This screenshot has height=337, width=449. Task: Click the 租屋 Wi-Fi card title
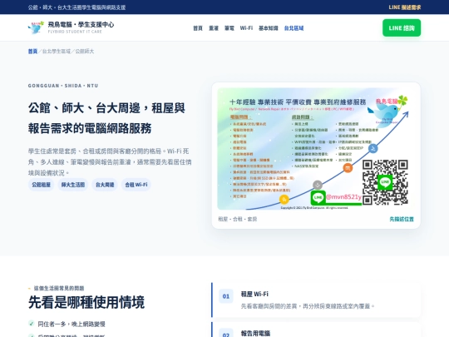coord(254,294)
